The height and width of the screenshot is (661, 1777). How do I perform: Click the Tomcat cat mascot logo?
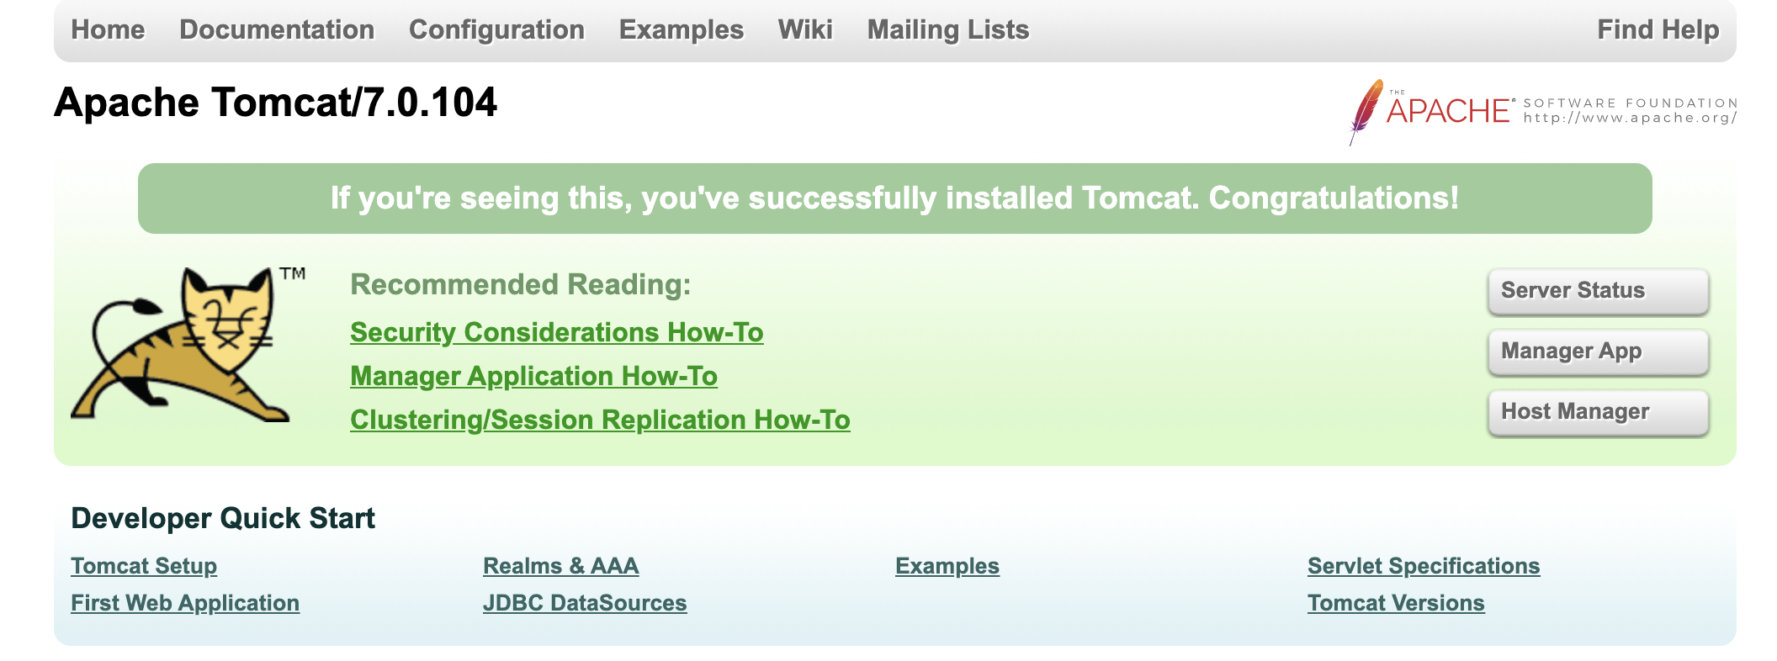tap(188, 345)
